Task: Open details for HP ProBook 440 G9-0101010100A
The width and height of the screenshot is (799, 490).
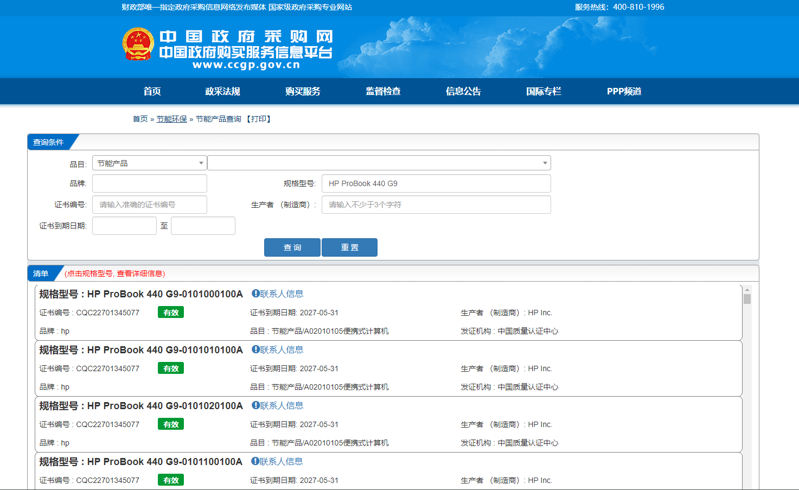Action: pos(141,350)
